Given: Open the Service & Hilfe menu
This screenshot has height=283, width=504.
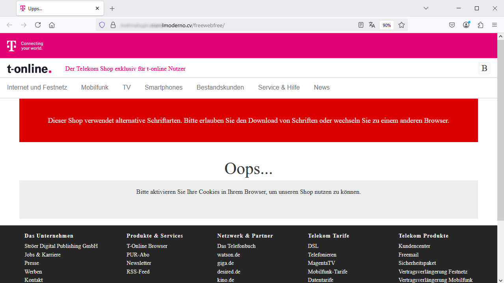Looking at the screenshot, I should coord(279,88).
